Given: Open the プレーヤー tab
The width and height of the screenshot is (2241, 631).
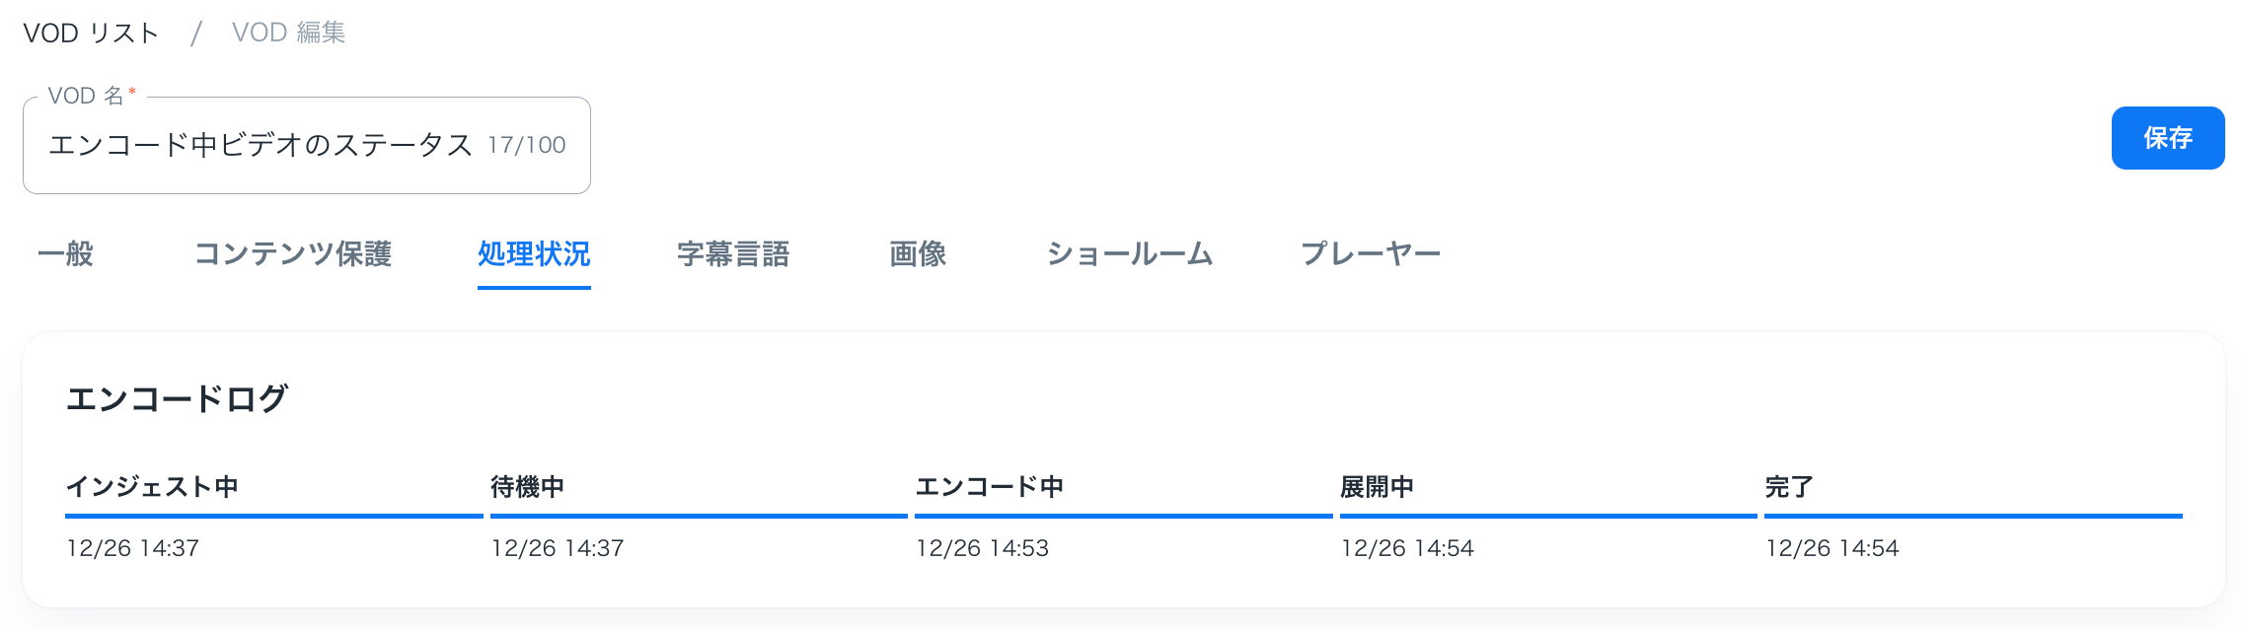Looking at the screenshot, I should pos(1372,254).
